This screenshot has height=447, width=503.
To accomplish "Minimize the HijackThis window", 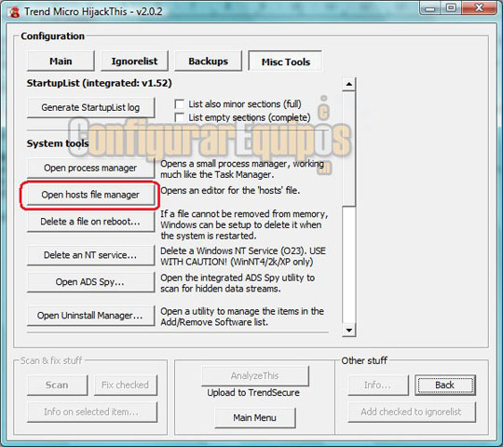I will tap(430, 8).
